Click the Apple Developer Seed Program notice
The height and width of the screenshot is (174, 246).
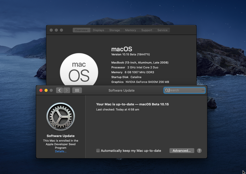coord(61,144)
